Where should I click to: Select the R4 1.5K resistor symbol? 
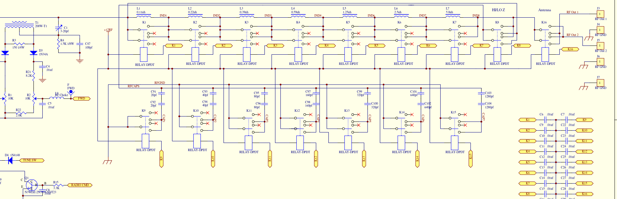pos(58,43)
